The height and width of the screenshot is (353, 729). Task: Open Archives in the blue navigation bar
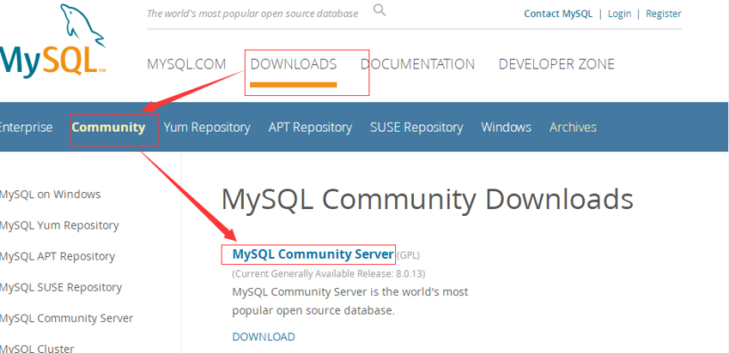coord(573,127)
